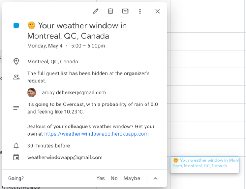Open the weather-window-app.herokuapp.com link
The height and width of the screenshot is (189, 246).
[97, 134]
